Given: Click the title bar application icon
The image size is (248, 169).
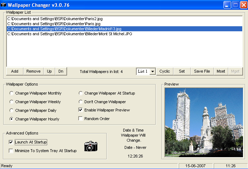Looking at the screenshot, I should 4,5.
